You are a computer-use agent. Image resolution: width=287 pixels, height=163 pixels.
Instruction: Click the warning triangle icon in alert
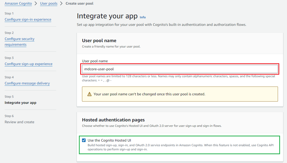pyautogui.click(x=89, y=94)
